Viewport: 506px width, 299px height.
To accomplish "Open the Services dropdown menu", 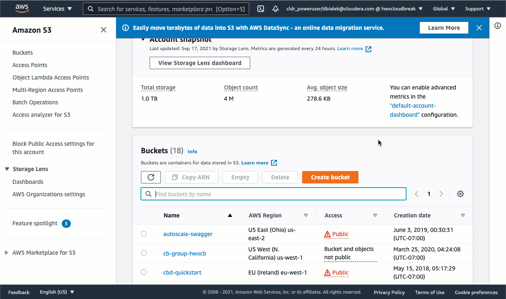I will coord(58,9).
